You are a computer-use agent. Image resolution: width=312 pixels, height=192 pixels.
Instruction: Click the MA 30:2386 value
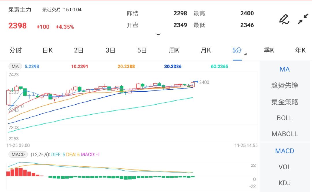pyautogui.click(x=173, y=67)
